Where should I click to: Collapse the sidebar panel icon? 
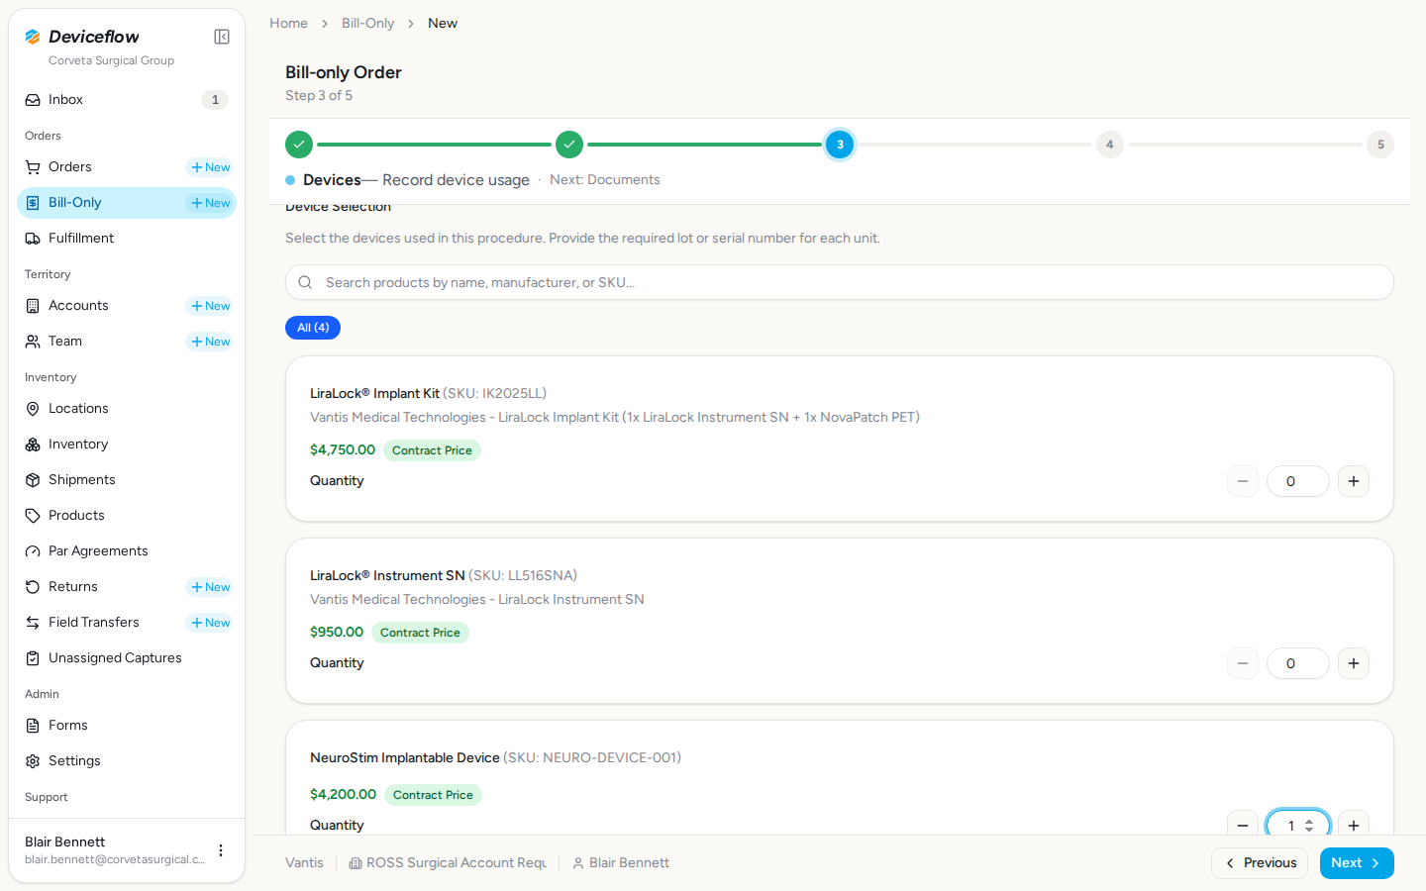click(222, 37)
